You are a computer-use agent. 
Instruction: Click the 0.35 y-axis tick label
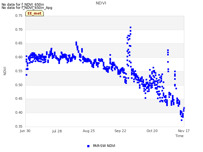(19, 126)
